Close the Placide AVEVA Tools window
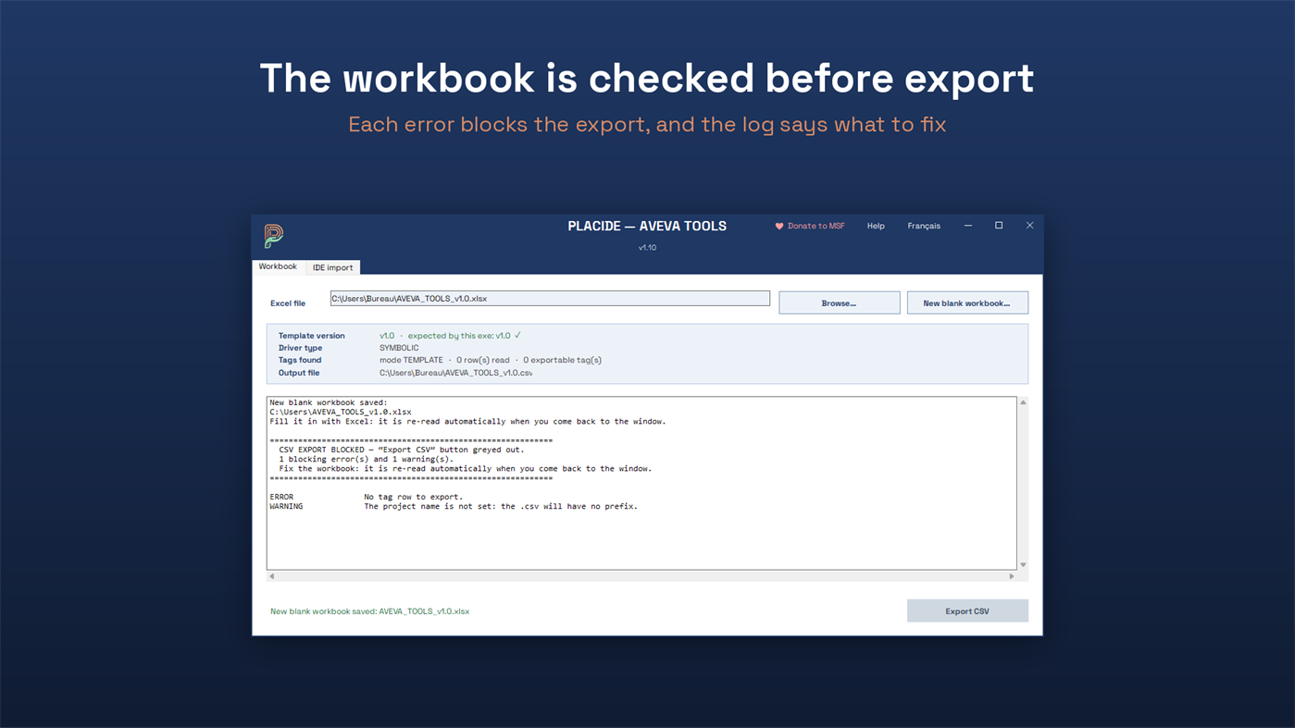Image resolution: width=1295 pixels, height=728 pixels. pyautogui.click(x=1029, y=226)
